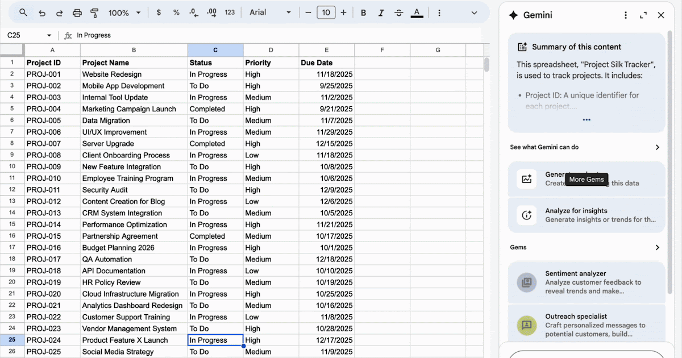Click inside the formula bar

pyautogui.click(x=170, y=35)
